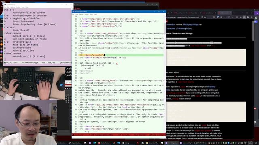Click the browser address bar URL
Image resolution: width=259 pixels, height=145 pixels.
pos(183,17)
